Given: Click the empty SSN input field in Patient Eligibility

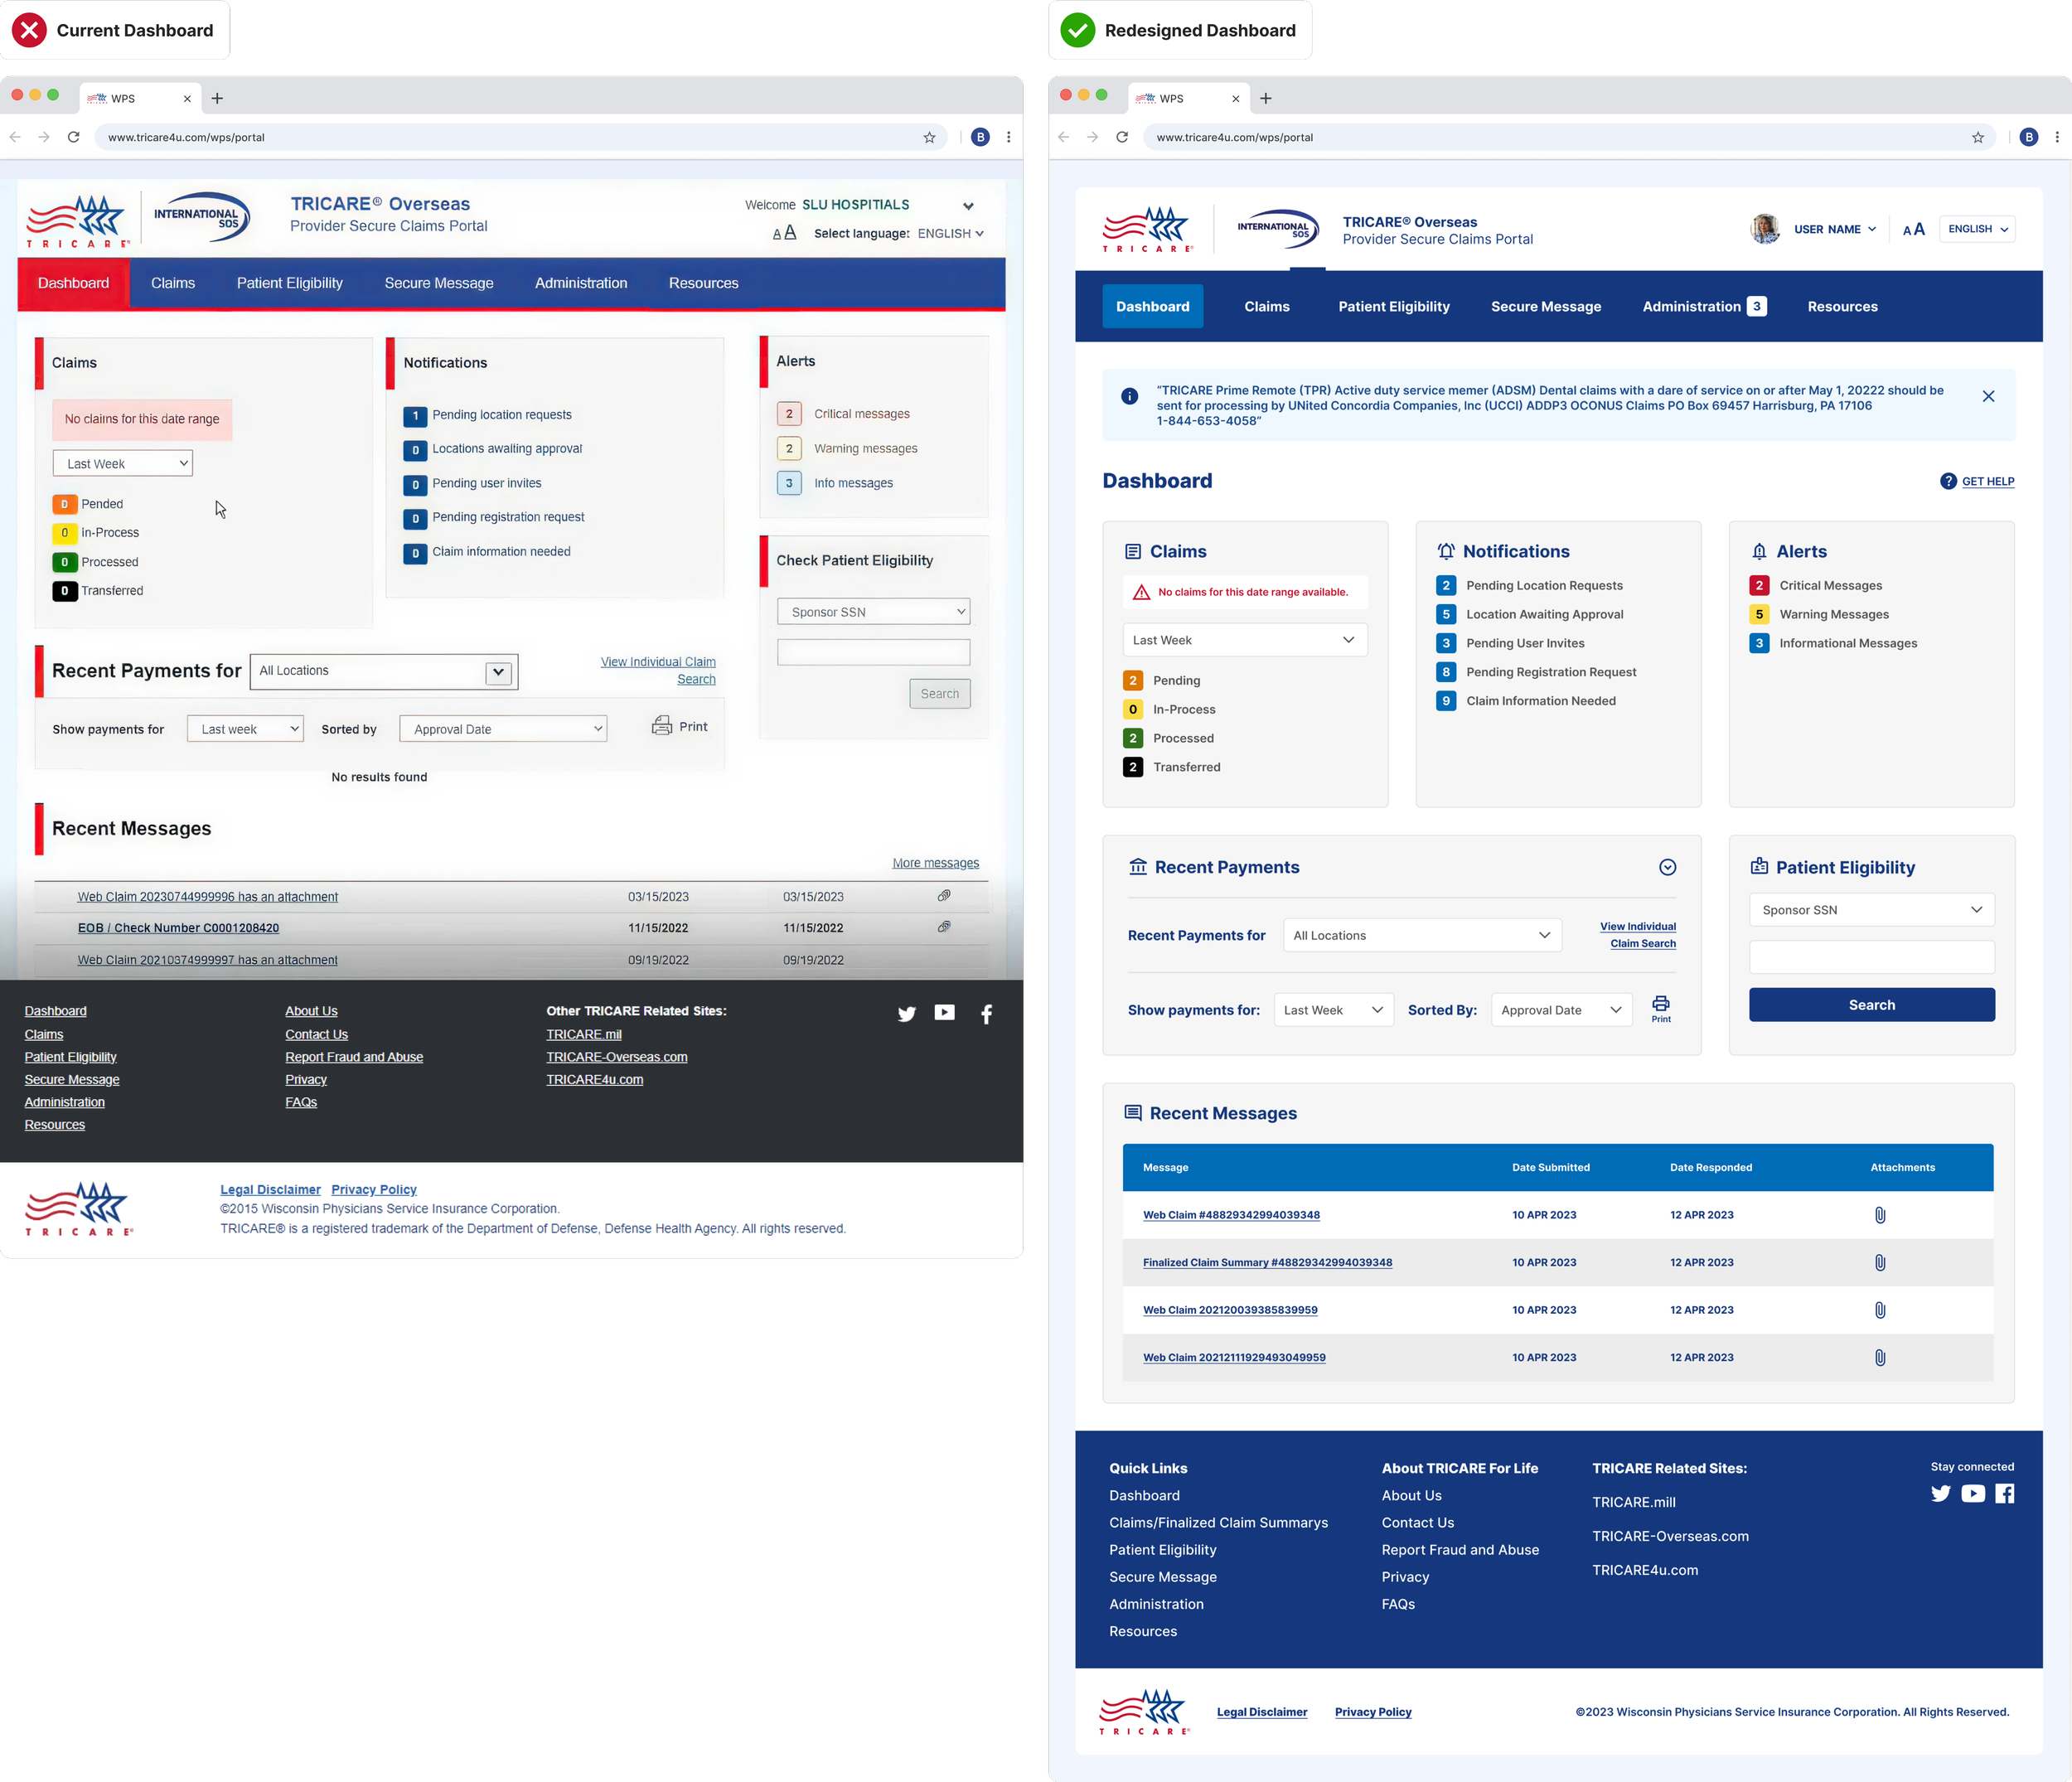Looking at the screenshot, I should coord(1871,957).
